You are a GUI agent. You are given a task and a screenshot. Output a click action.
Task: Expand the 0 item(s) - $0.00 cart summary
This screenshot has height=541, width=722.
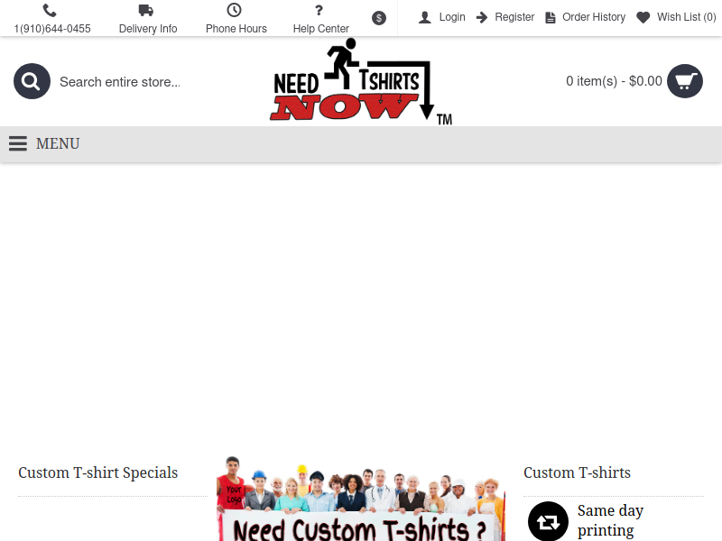click(614, 81)
